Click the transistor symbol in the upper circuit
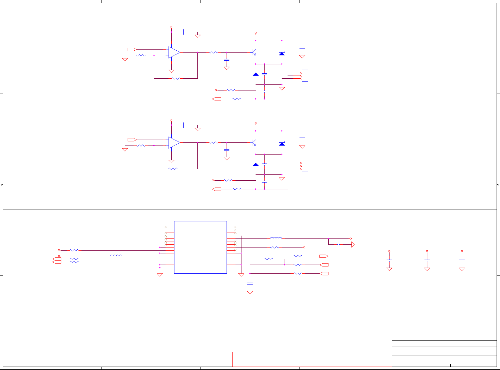This screenshot has height=370, width=500. tap(254, 52)
